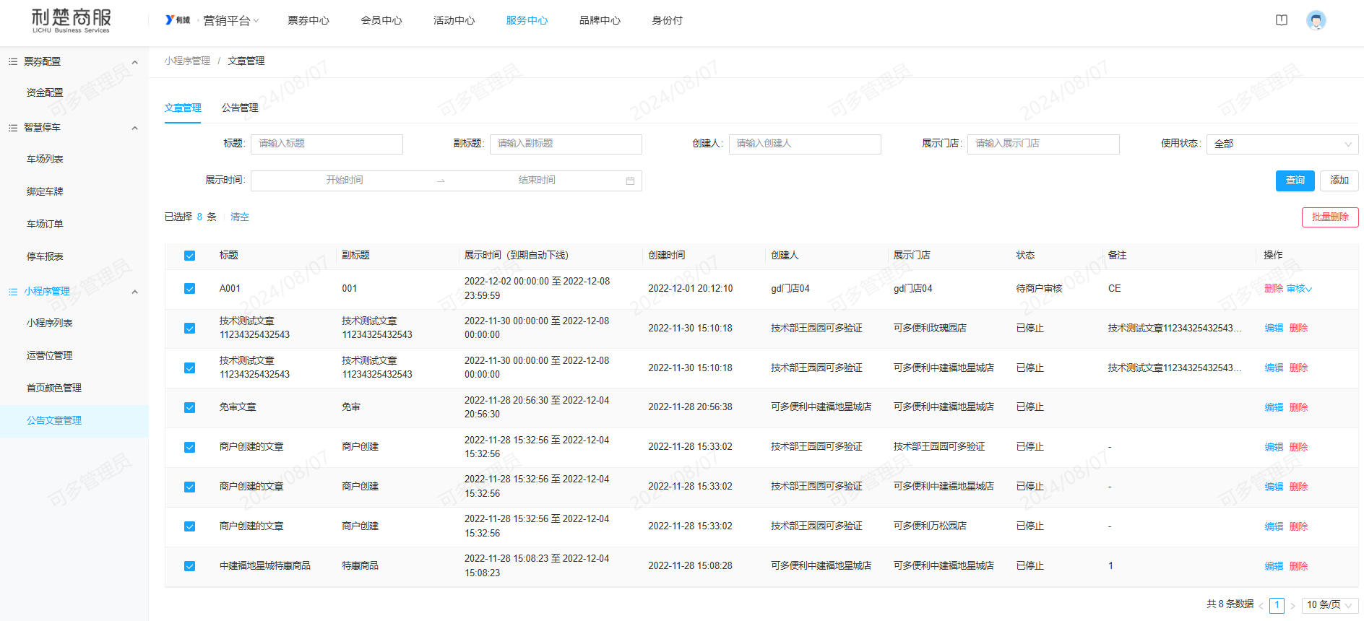1364x621 pixels.
Task: Uncheck checkbox for 商户创建的文章 with 技术部王园园可多验证 store
Action: [x=189, y=448]
